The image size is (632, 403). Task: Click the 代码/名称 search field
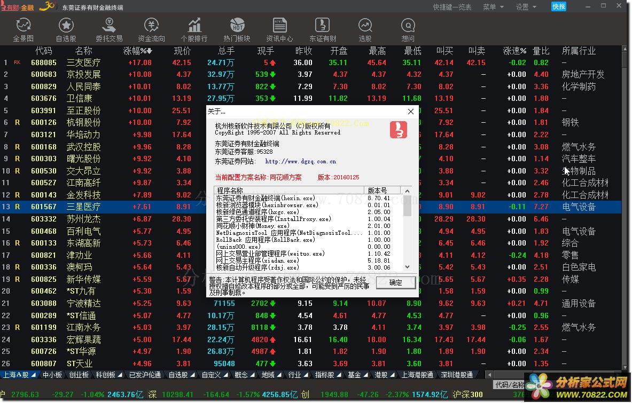[x=509, y=384]
